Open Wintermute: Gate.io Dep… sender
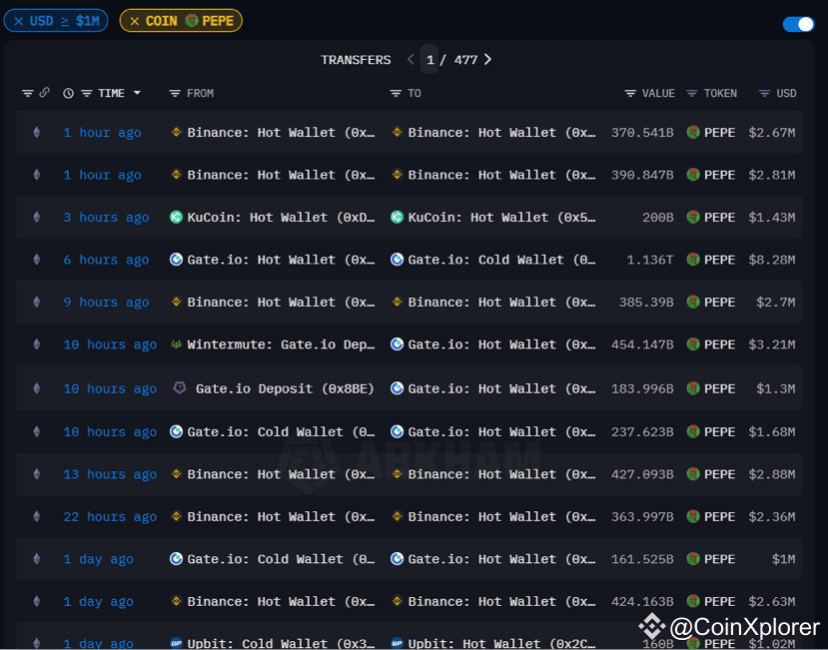The width and height of the screenshot is (828, 650). (x=281, y=344)
